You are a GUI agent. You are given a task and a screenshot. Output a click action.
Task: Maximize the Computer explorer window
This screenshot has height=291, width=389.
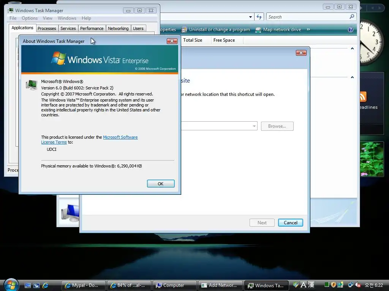[339, 7]
